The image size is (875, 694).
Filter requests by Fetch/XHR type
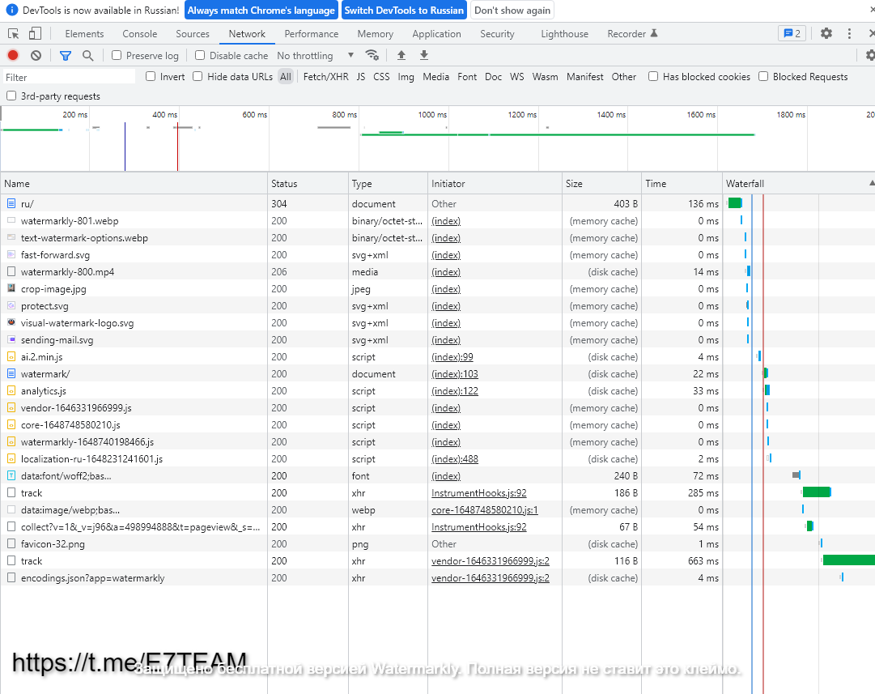click(326, 76)
